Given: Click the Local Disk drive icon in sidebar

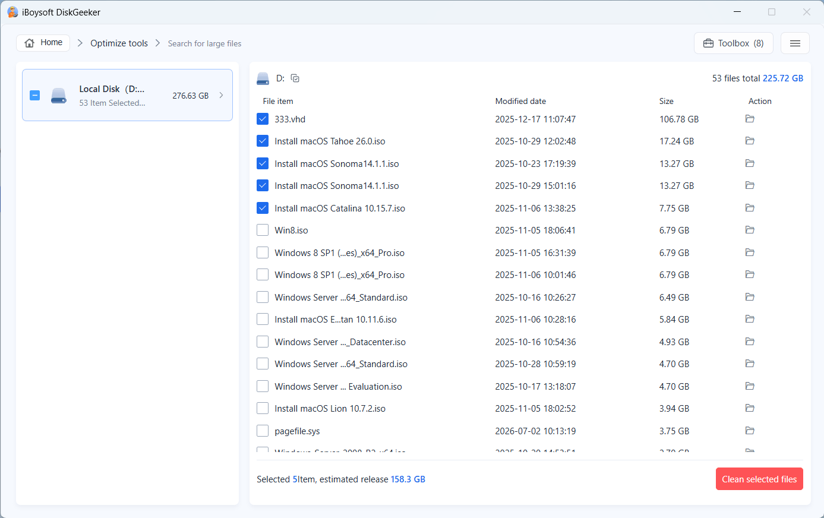Looking at the screenshot, I should click(59, 96).
